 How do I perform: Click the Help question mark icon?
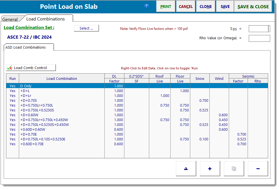click(146, 6)
